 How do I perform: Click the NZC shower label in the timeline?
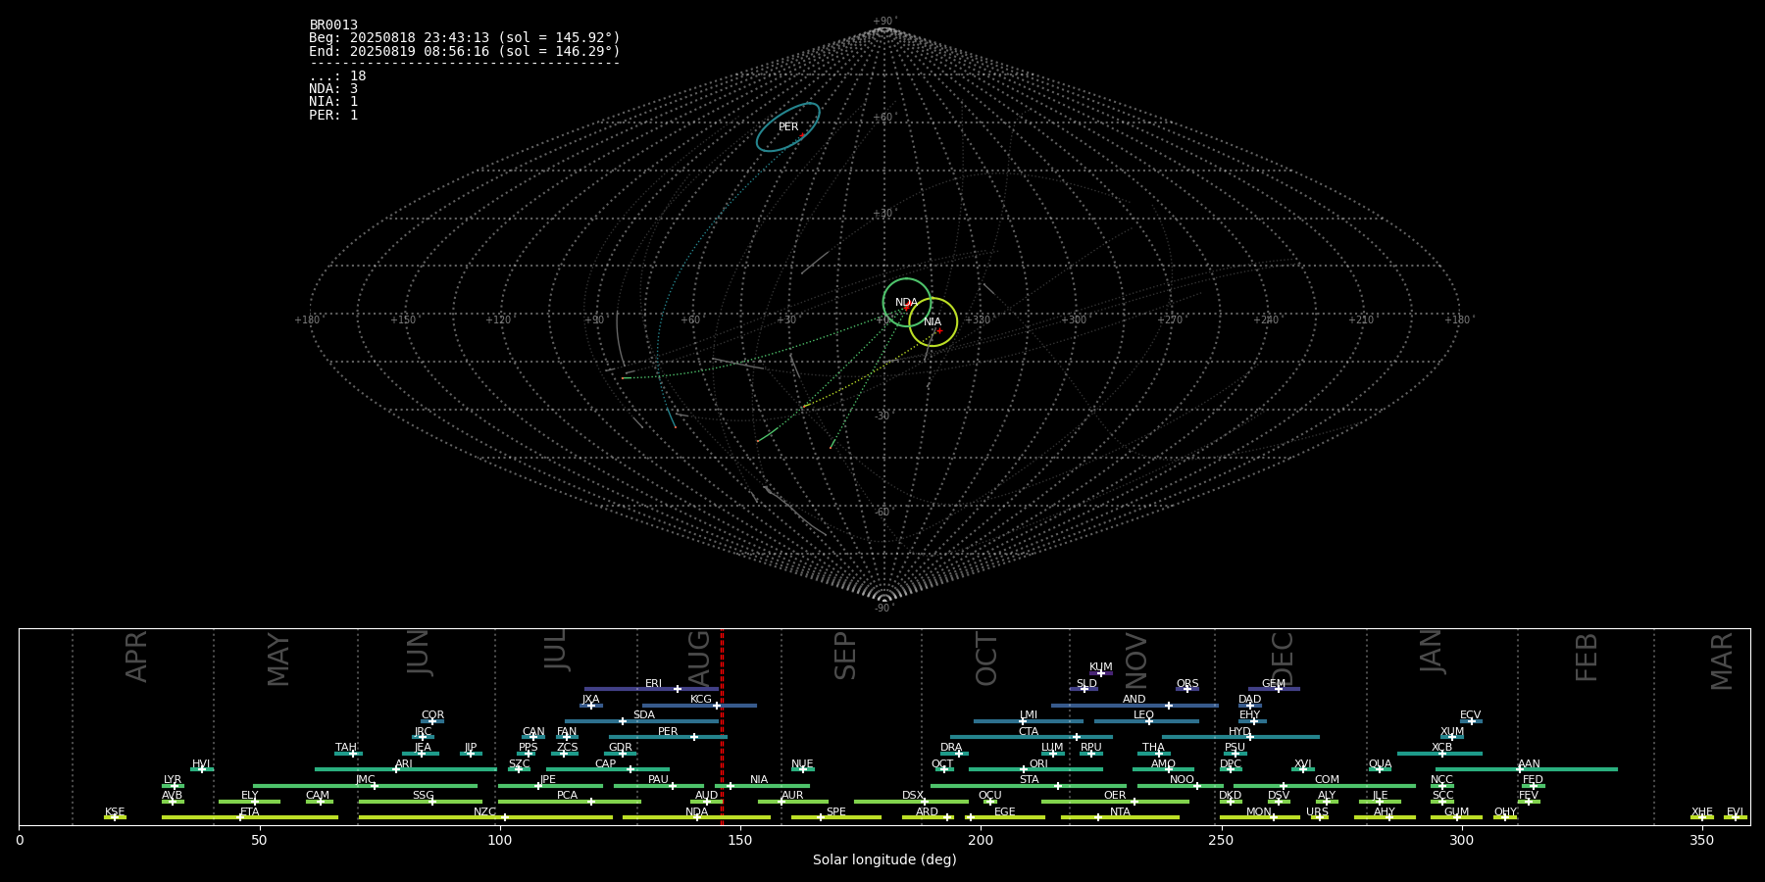pos(485,812)
